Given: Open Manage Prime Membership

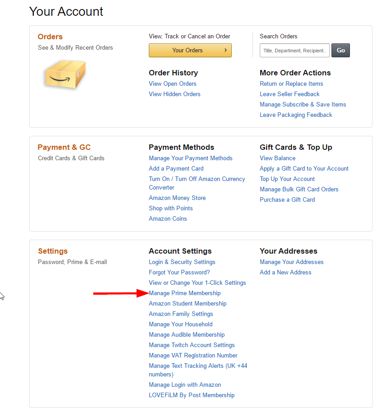Looking at the screenshot, I should pos(184,293).
